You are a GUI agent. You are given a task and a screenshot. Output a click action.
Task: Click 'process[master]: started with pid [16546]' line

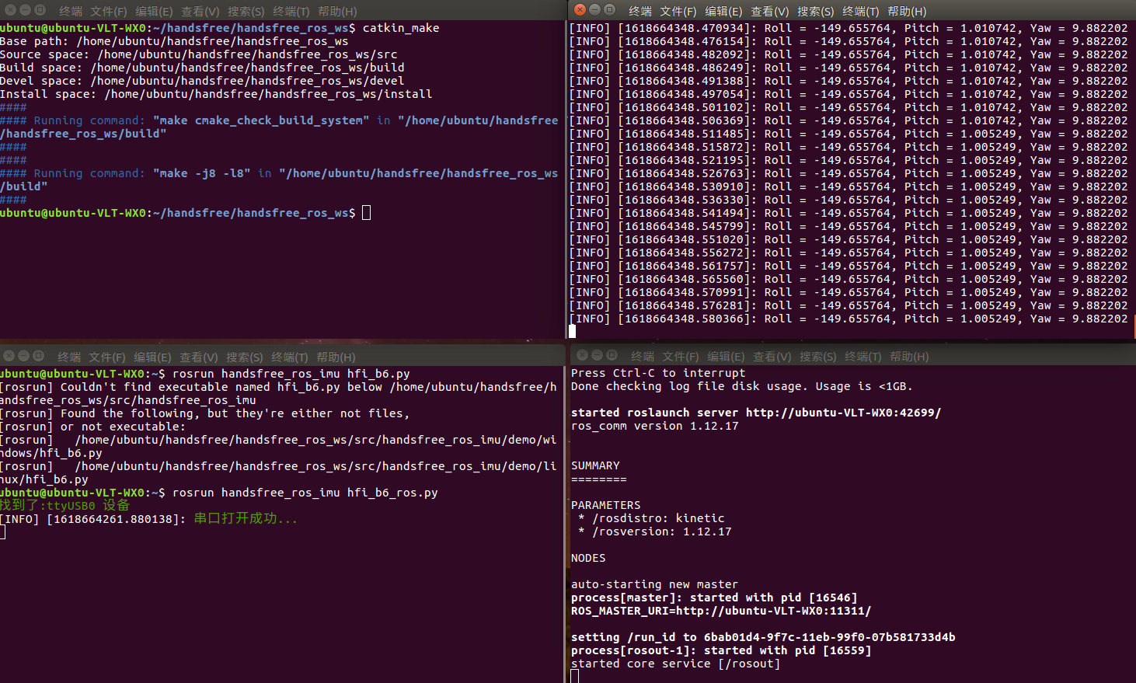(714, 598)
